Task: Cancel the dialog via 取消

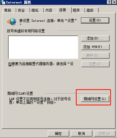Action: [82, 133]
